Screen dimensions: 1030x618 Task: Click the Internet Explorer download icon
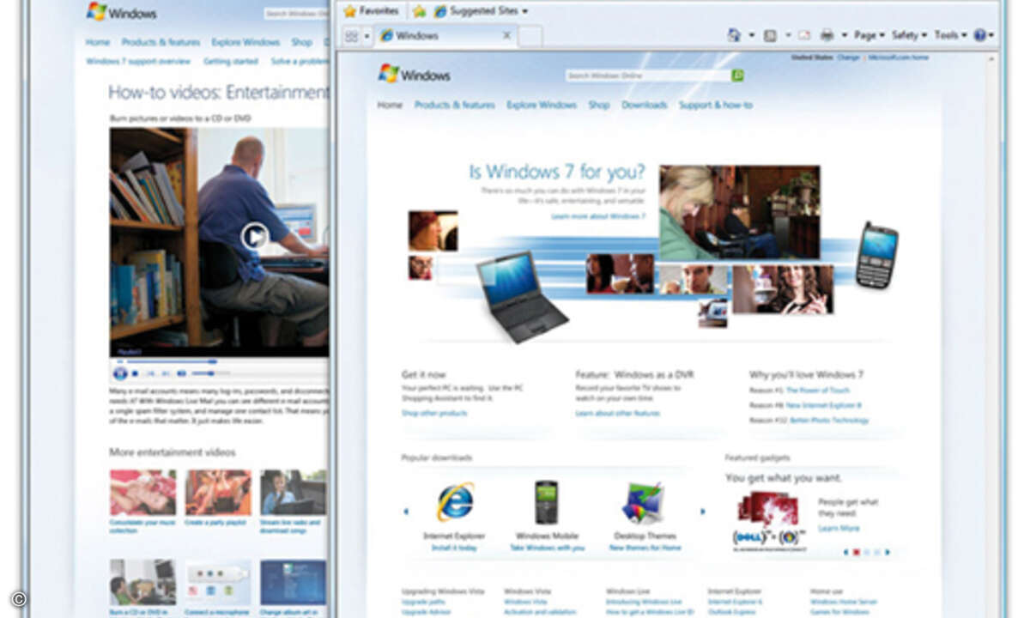point(455,502)
